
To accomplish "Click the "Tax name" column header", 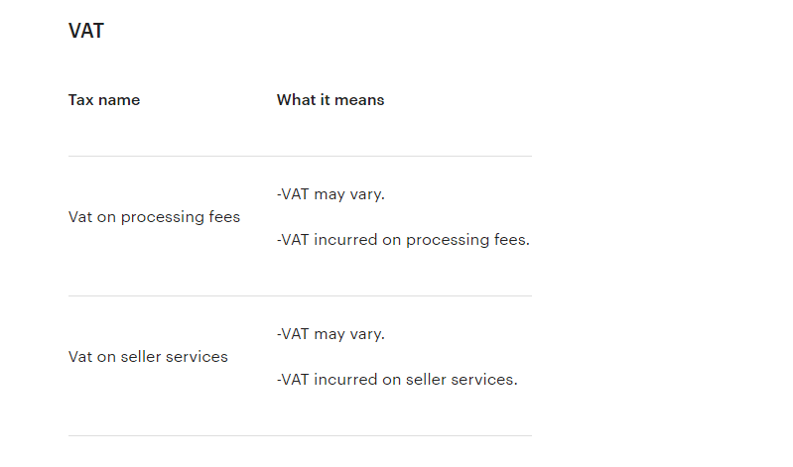I will click(x=104, y=100).
